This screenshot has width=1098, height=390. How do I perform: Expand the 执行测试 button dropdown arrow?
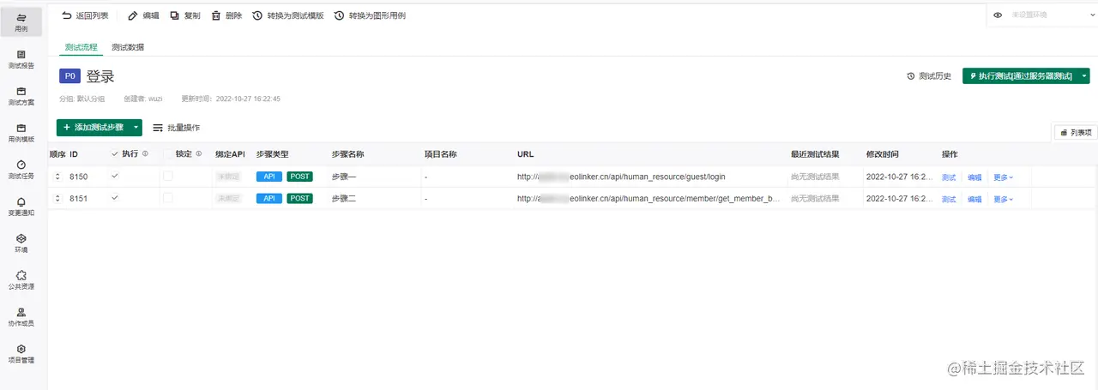1084,76
